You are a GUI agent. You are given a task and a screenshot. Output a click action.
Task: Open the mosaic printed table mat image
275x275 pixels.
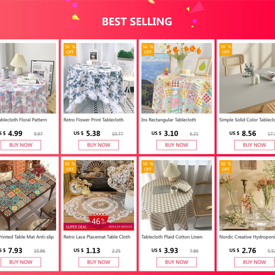28,196
